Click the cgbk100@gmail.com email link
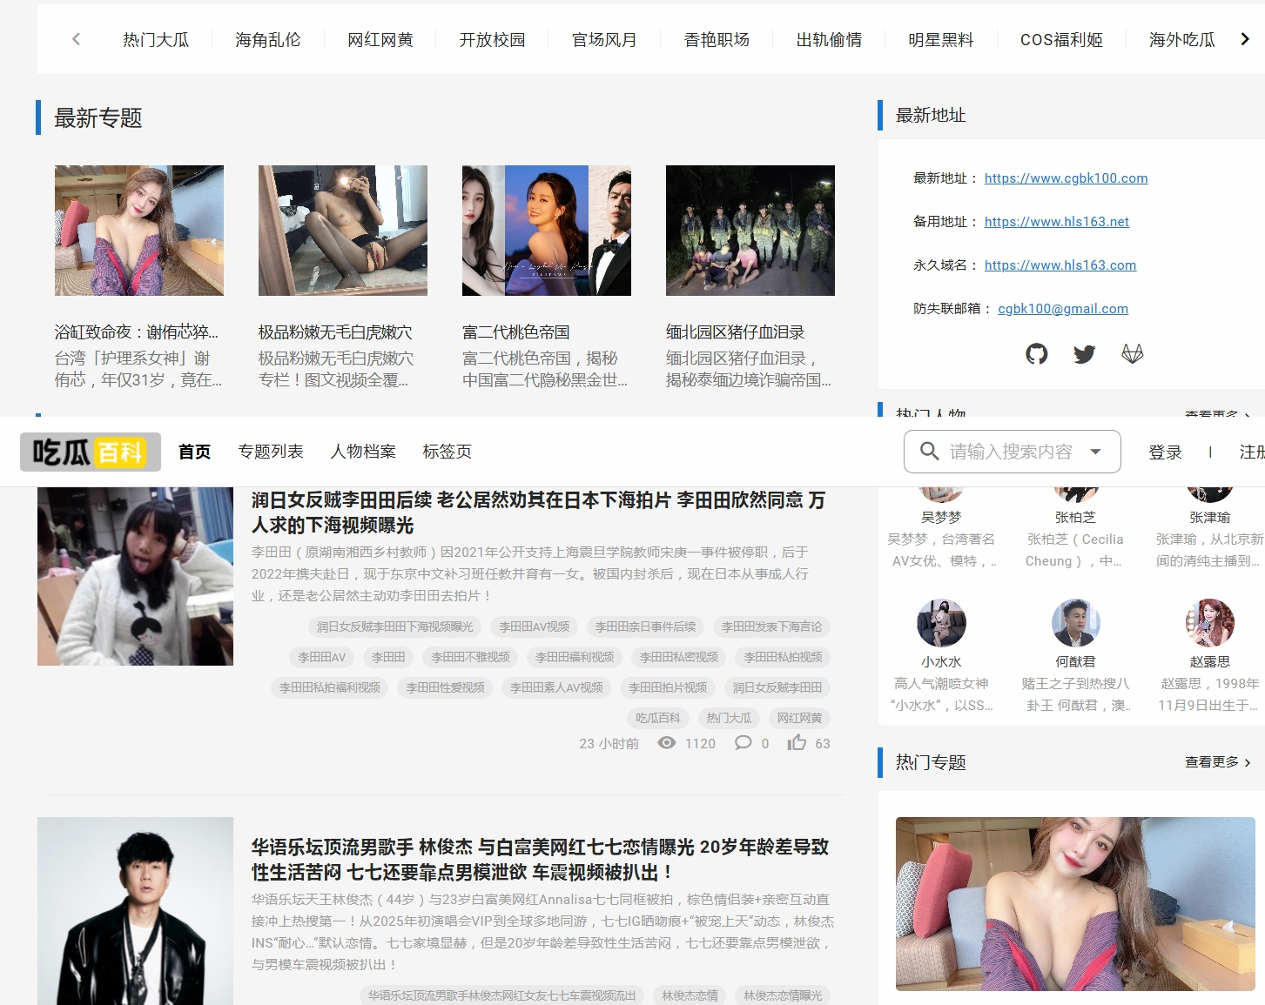Image resolution: width=1265 pixels, height=1005 pixels. point(1062,309)
